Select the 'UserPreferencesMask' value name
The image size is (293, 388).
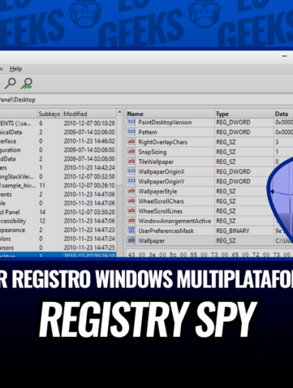click(166, 231)
